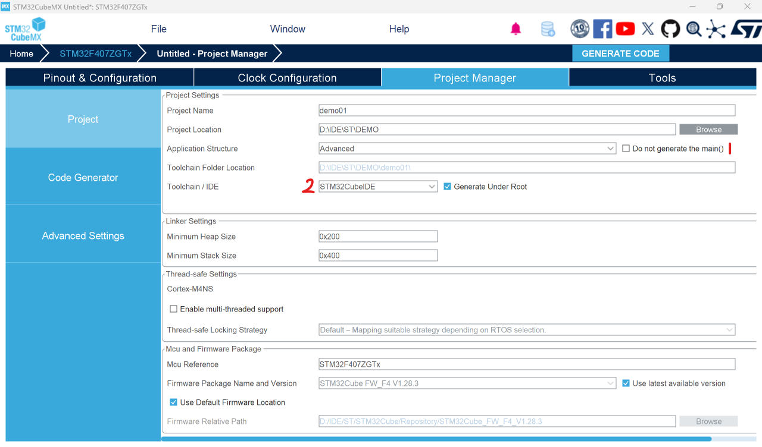Click the Toolchain Folder Location field
This screenshot has height=447, width=762.
coord(527,168)
